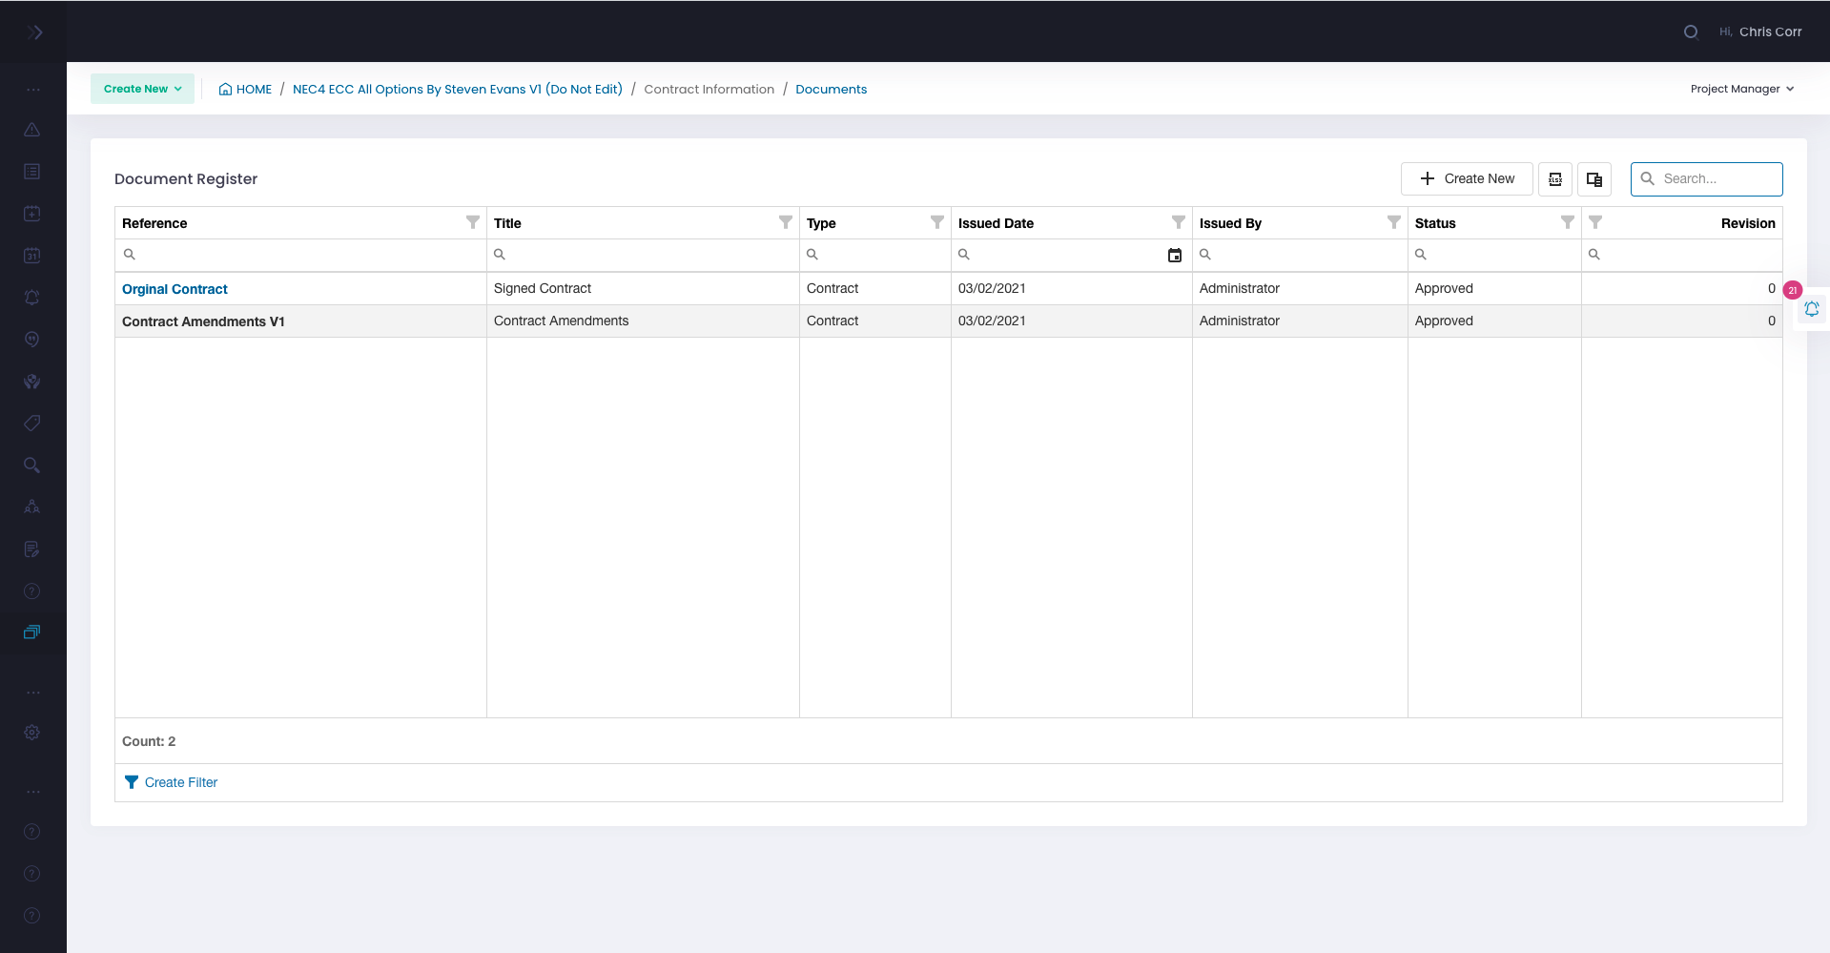The image size is (1830, 953).
Task: Sort by the Issued Date column header
Action: [996, 223]
